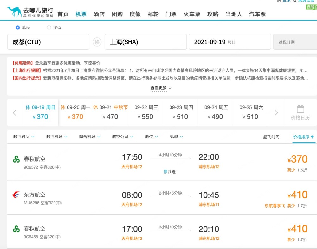Select round-trip option

[x=49, y=28]
